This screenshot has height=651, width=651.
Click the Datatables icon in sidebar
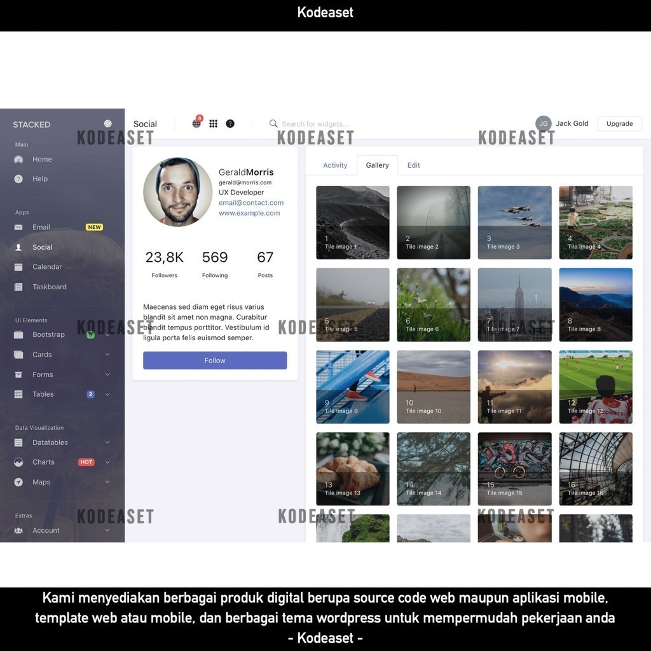[18, 442]
